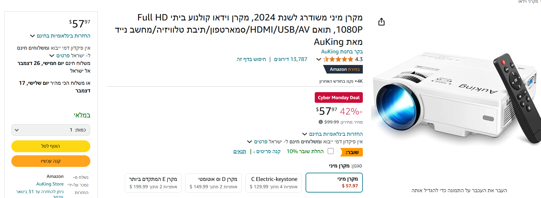This screenshot has width=541, height=198.
Task: Expand the international returns chevron under the price
Action: [305, 134]
